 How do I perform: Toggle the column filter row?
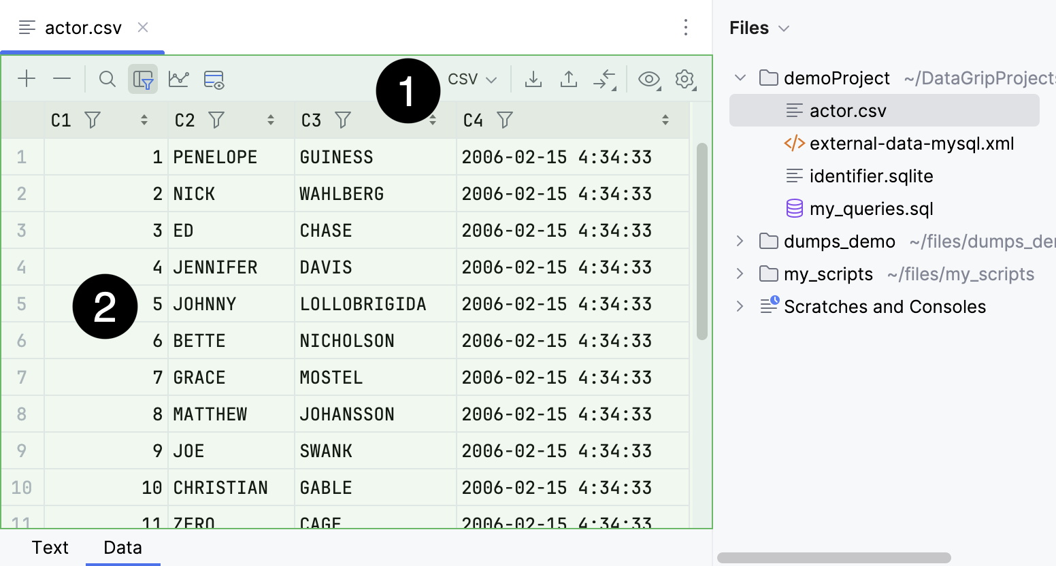[143, 79]
